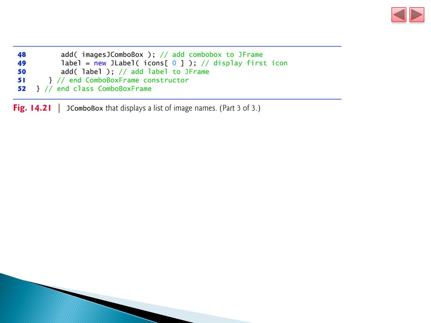The width and height of the screenshot is (431, 323).
Task: Select line number 48
Action: click(22, 55)
